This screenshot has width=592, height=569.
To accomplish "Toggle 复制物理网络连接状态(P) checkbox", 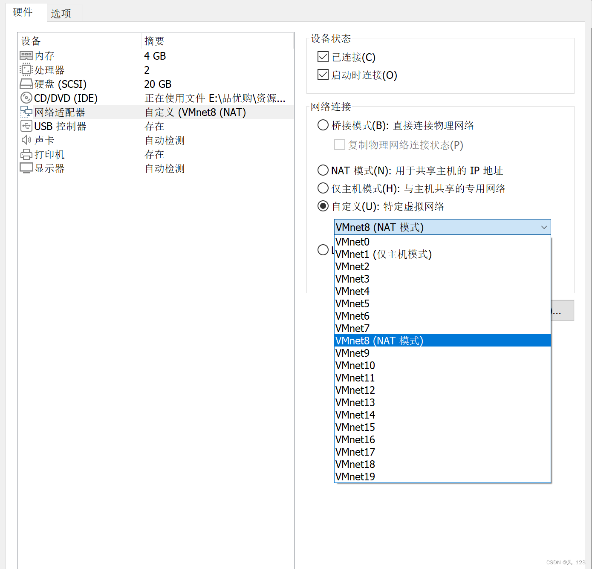I will click(x=340, y=144).
